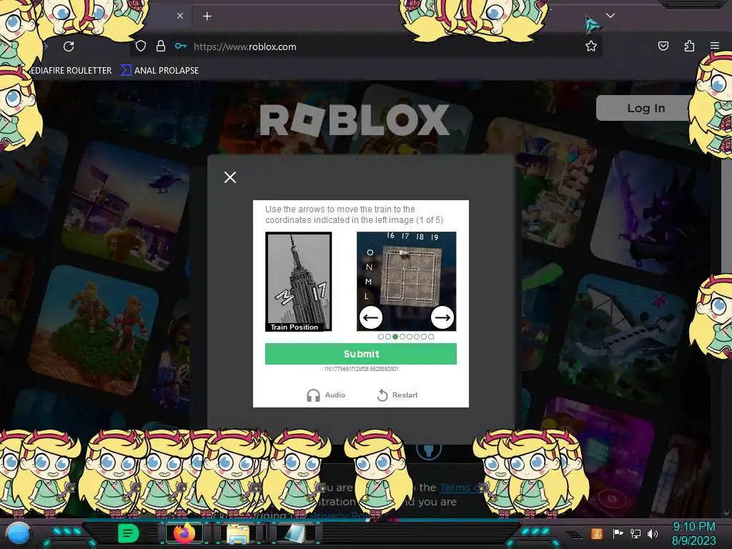The image size is (732, 549).
Task: Open the green notes app on taskbar
Action: 129,533
